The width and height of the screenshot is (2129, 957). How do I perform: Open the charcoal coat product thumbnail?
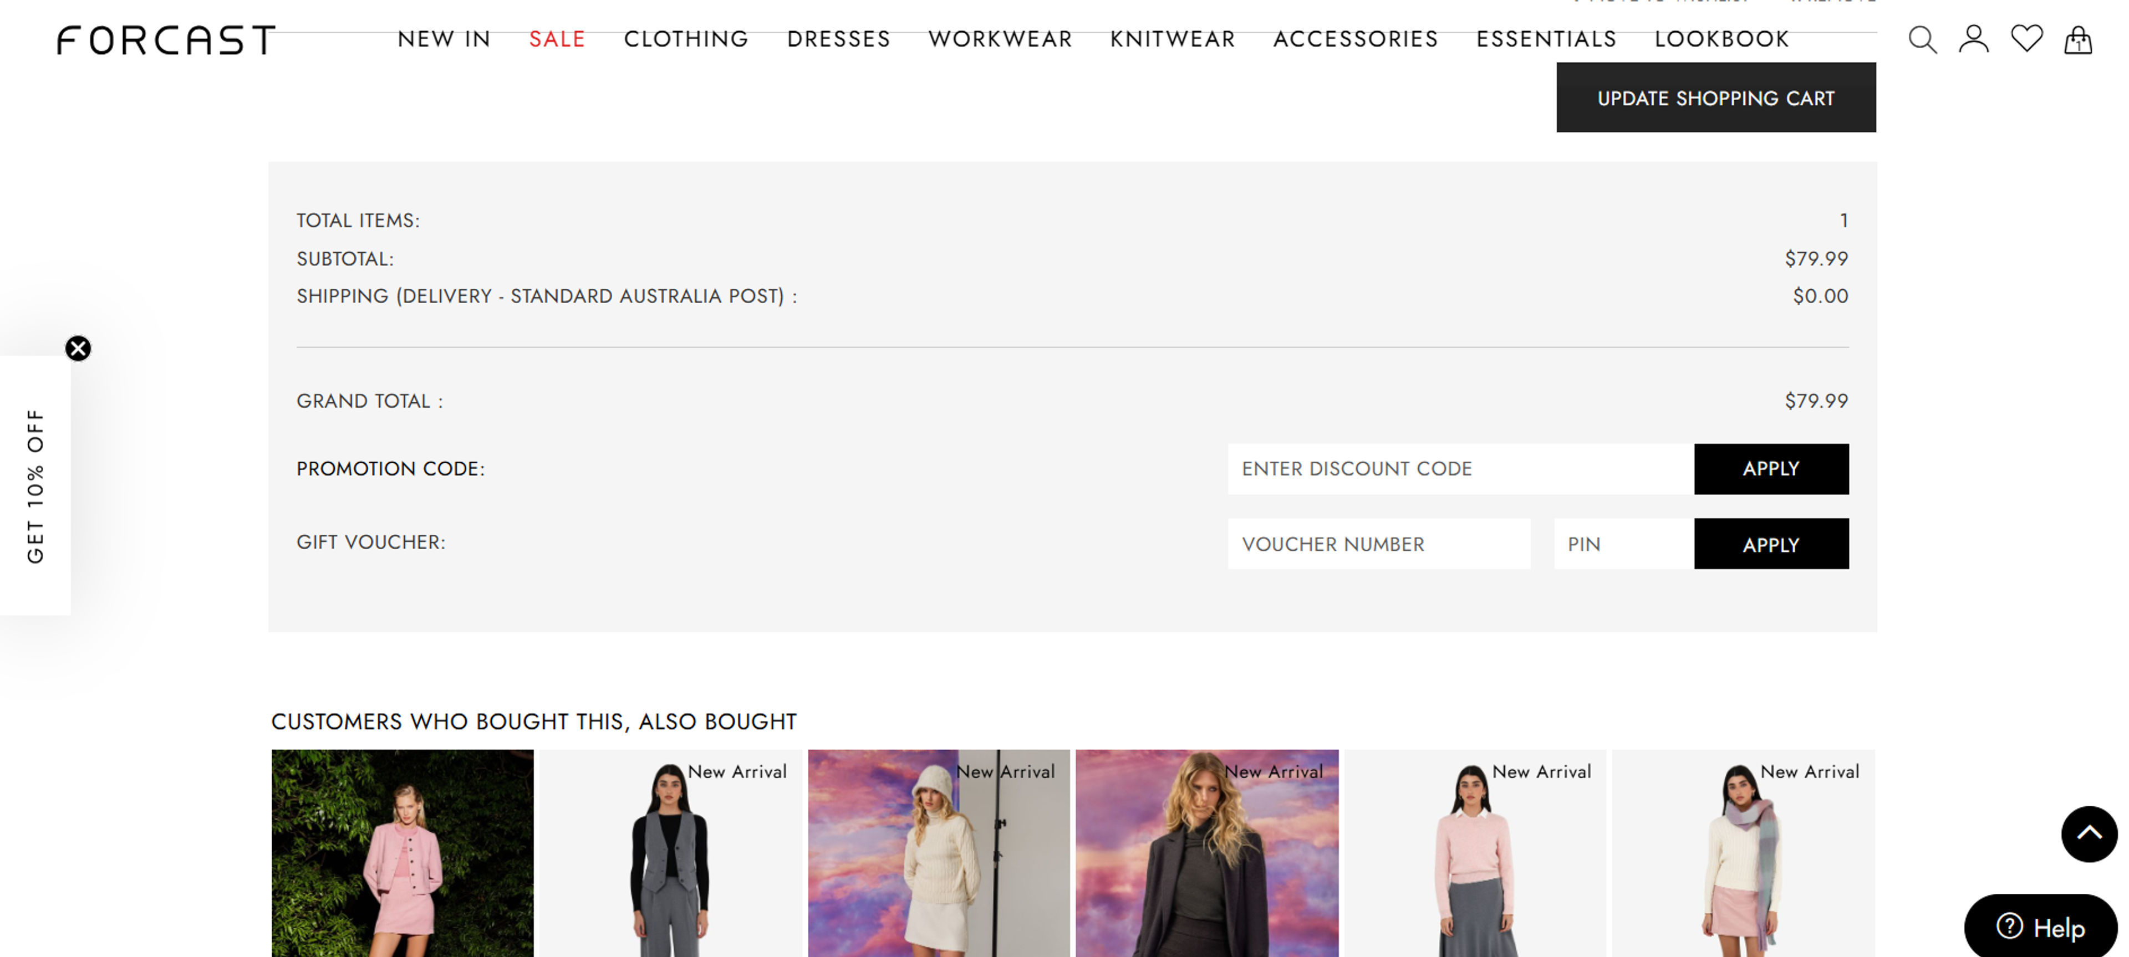click(x=1206, y=853)
